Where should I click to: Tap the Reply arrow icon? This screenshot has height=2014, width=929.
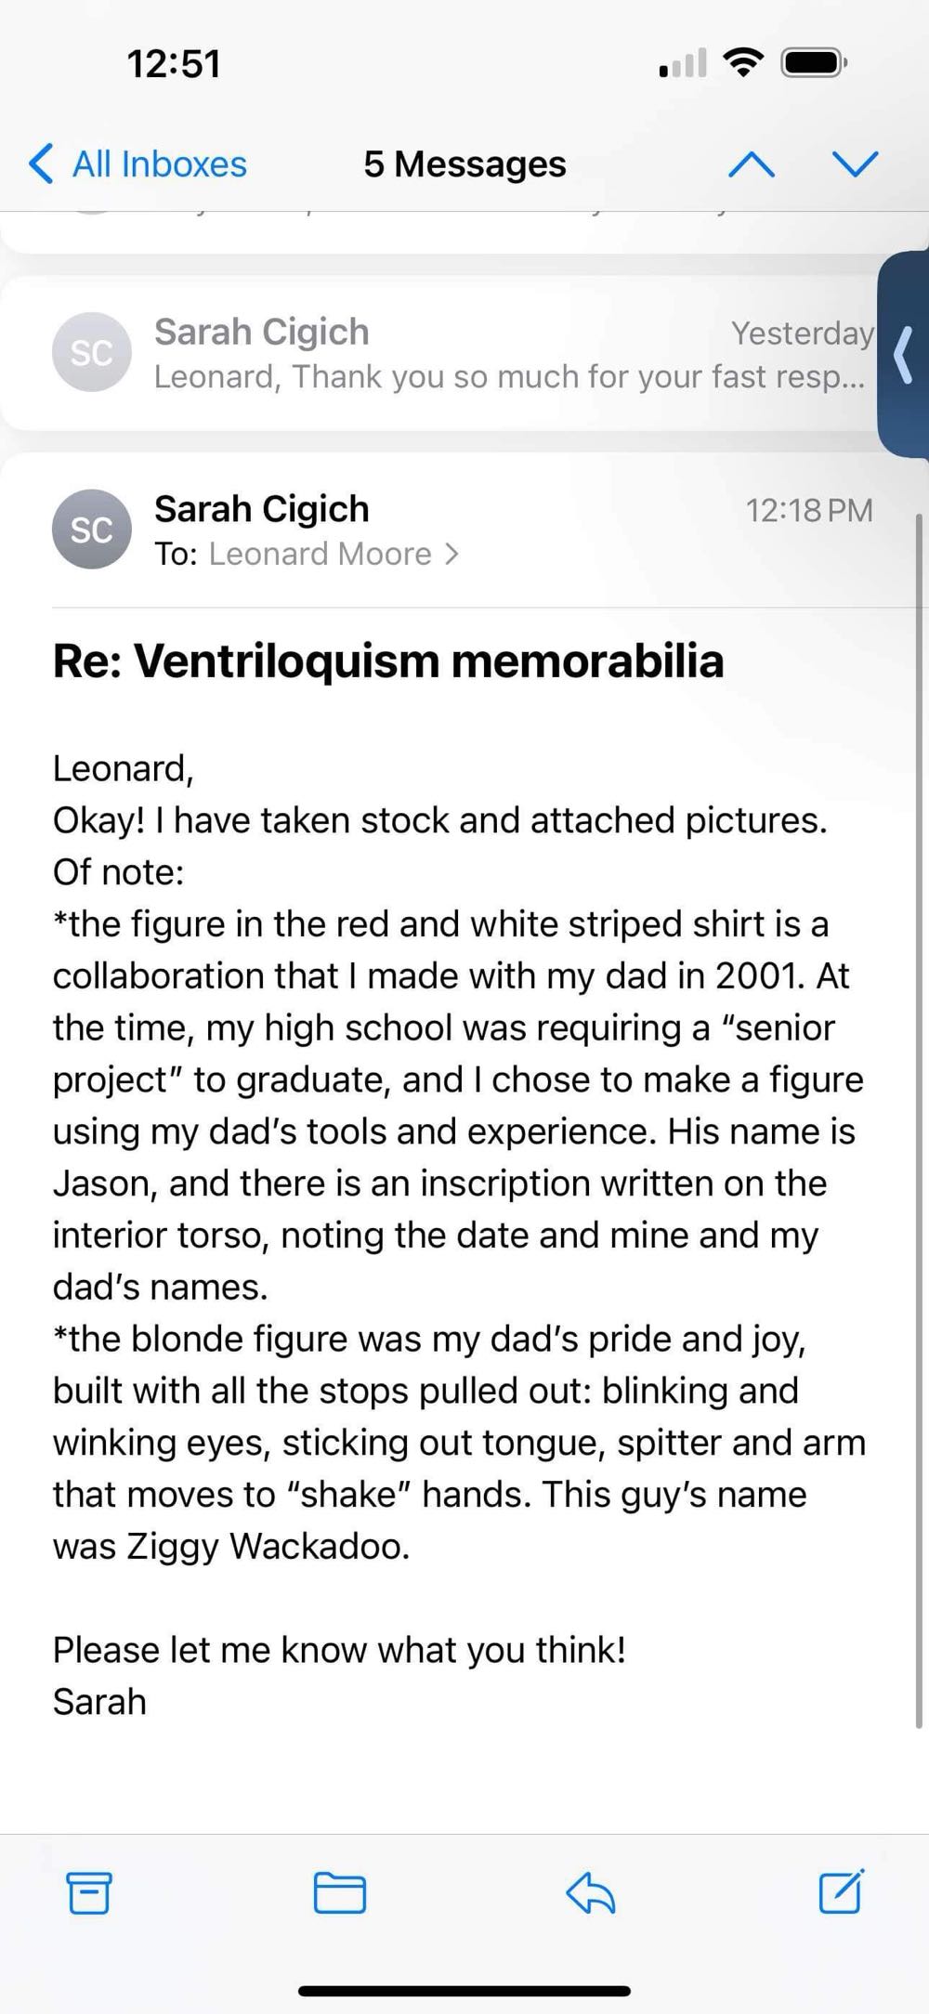tap(591, 1892)
